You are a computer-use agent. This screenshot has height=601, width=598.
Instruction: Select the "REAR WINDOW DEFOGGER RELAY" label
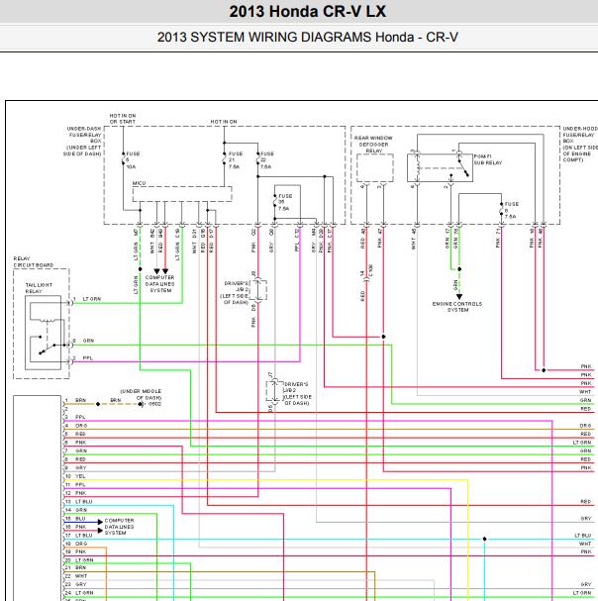[373, 145]
